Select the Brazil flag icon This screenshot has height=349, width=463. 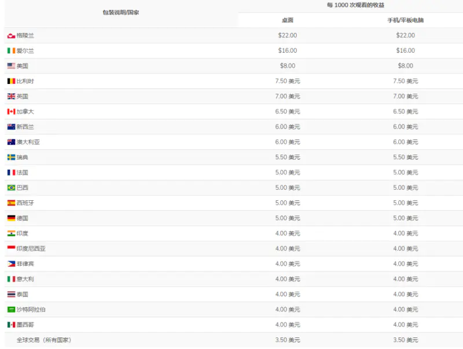pos(11,188)
